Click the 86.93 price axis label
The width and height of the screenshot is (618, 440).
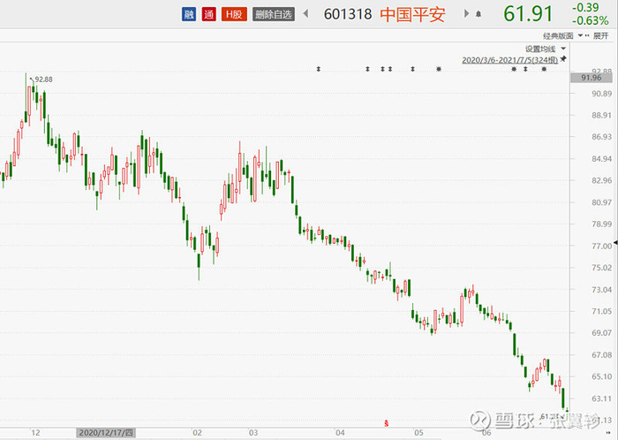601,137
